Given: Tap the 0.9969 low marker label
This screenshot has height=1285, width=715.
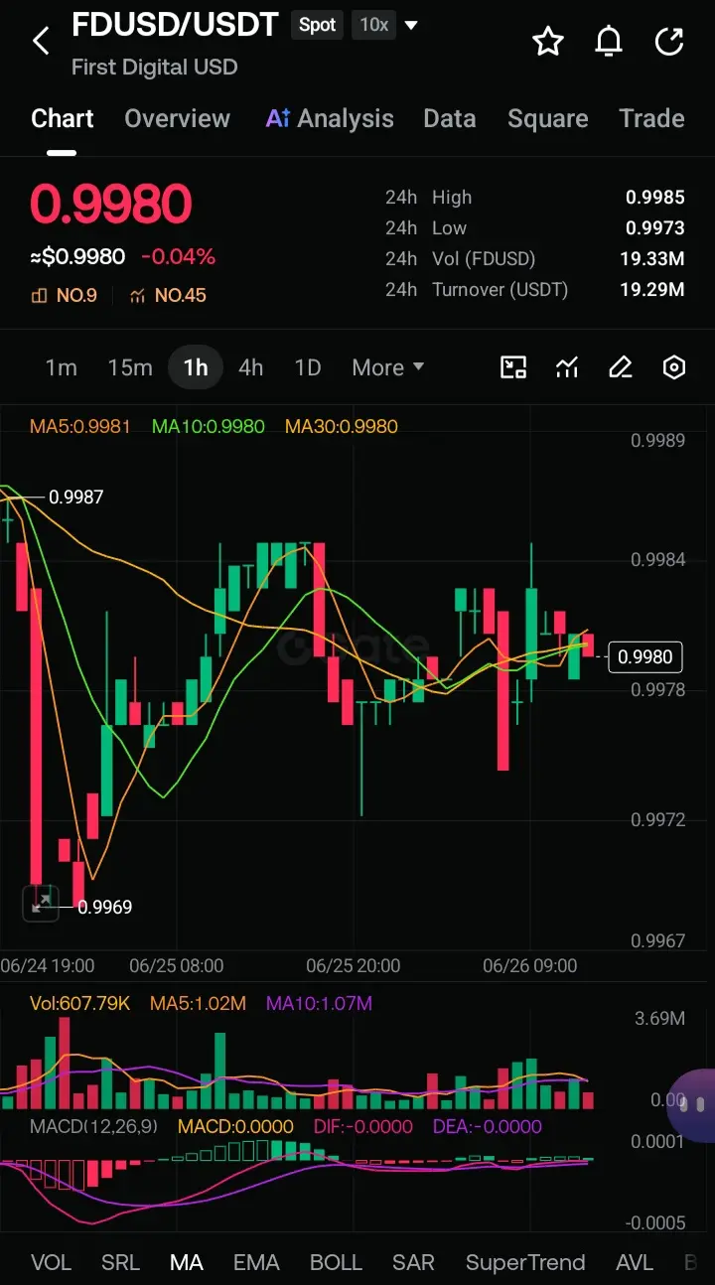Looking at the screenshot, I should [104, 907].
